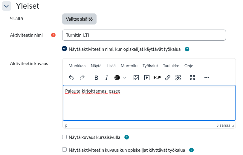The height and width of the screenshot is (155, 243).
Task: Toggle fullscreen mode in the editor
Action: tap(192, 78)
